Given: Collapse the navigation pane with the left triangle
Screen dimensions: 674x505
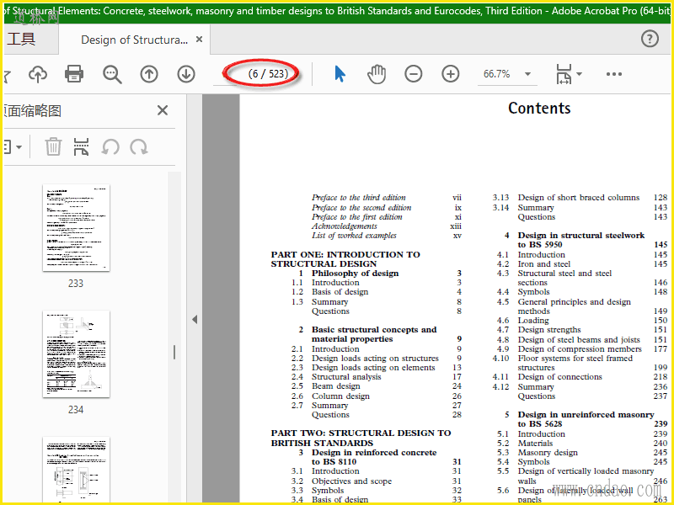Looking at the screenshot, I should (x=195, y=319).
